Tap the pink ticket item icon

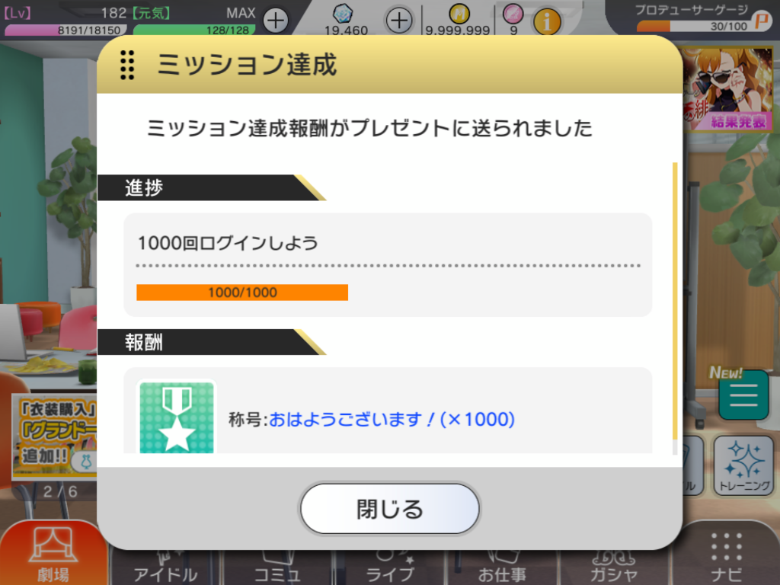[513, 14]
